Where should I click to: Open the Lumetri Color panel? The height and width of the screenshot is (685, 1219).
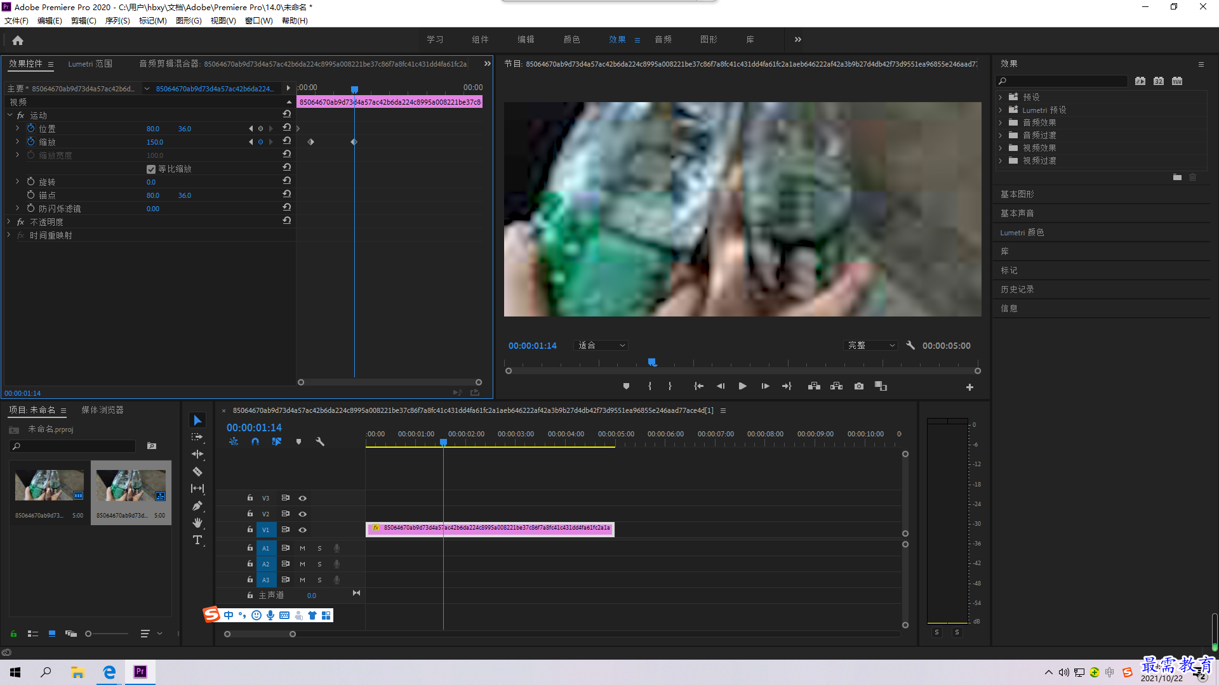(x=1022, y=232)
